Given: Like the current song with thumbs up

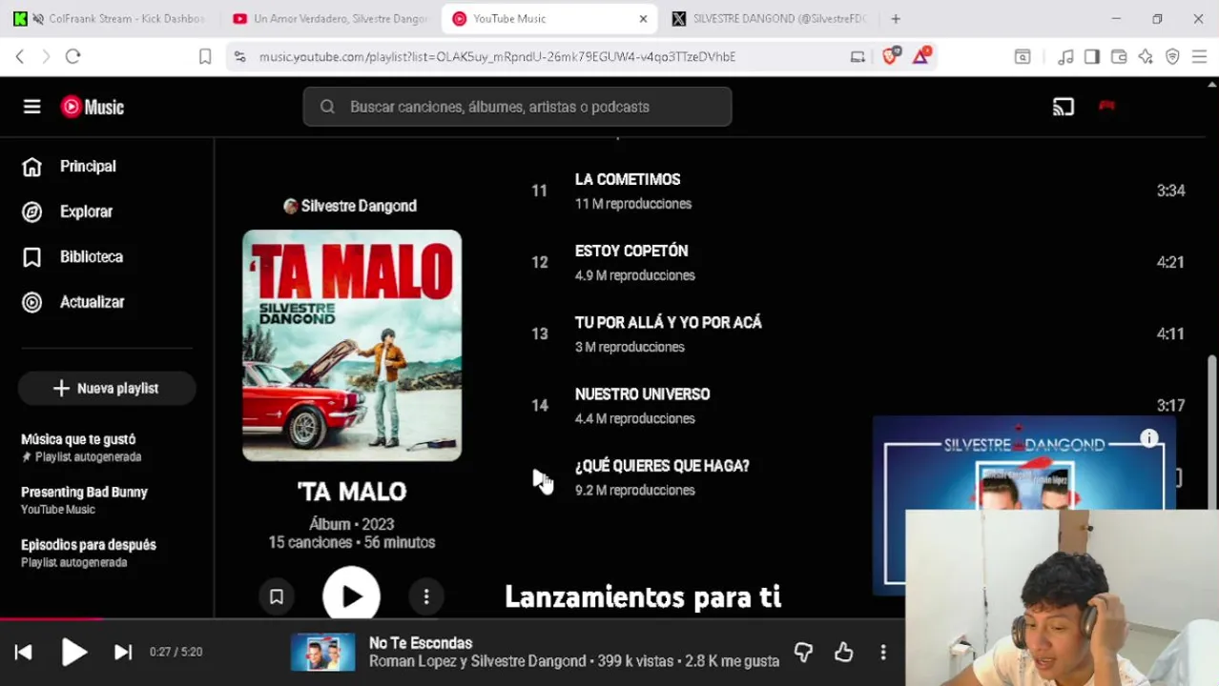Looking at the screenshot, I should 844,653.
